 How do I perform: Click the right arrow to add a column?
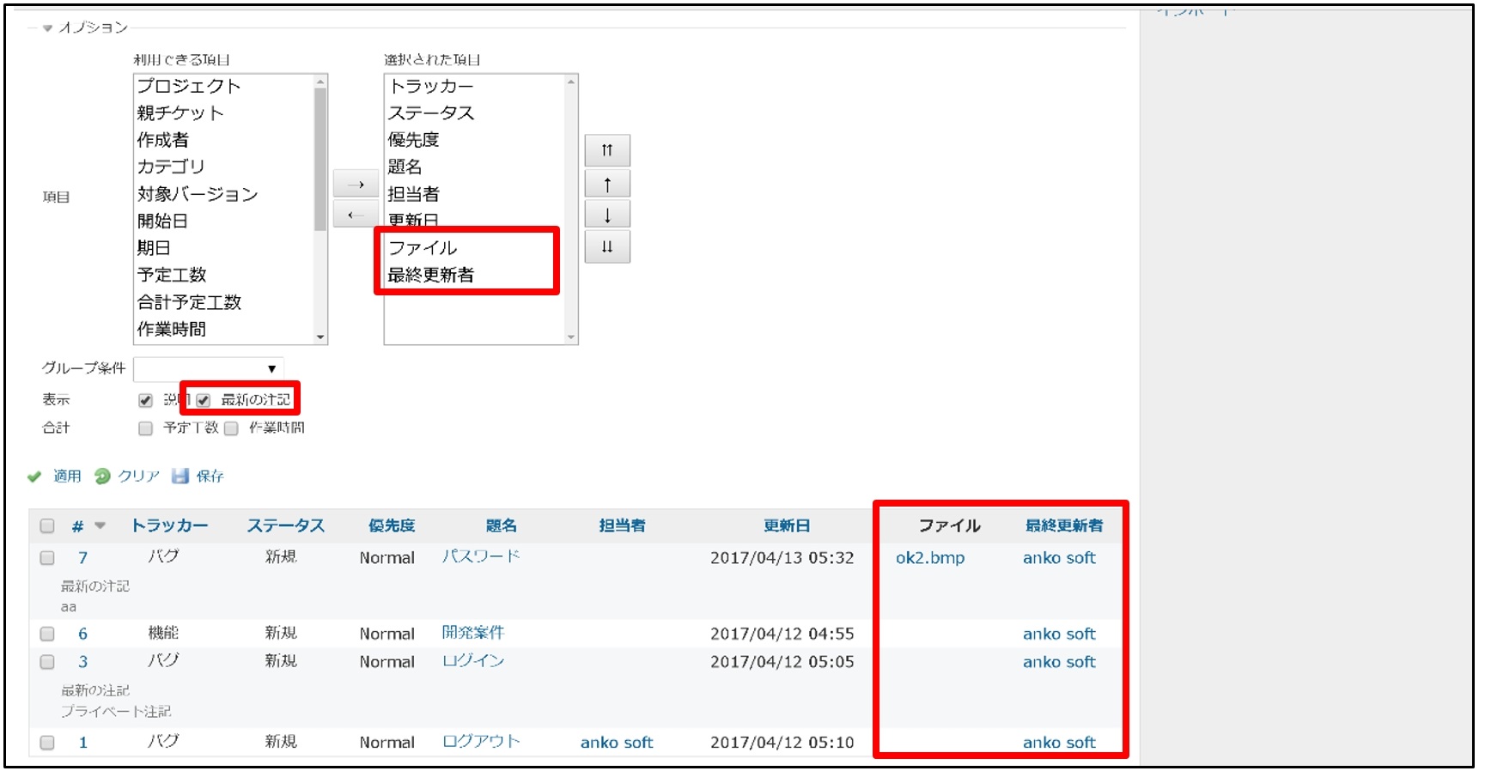(x=355, y=183)
